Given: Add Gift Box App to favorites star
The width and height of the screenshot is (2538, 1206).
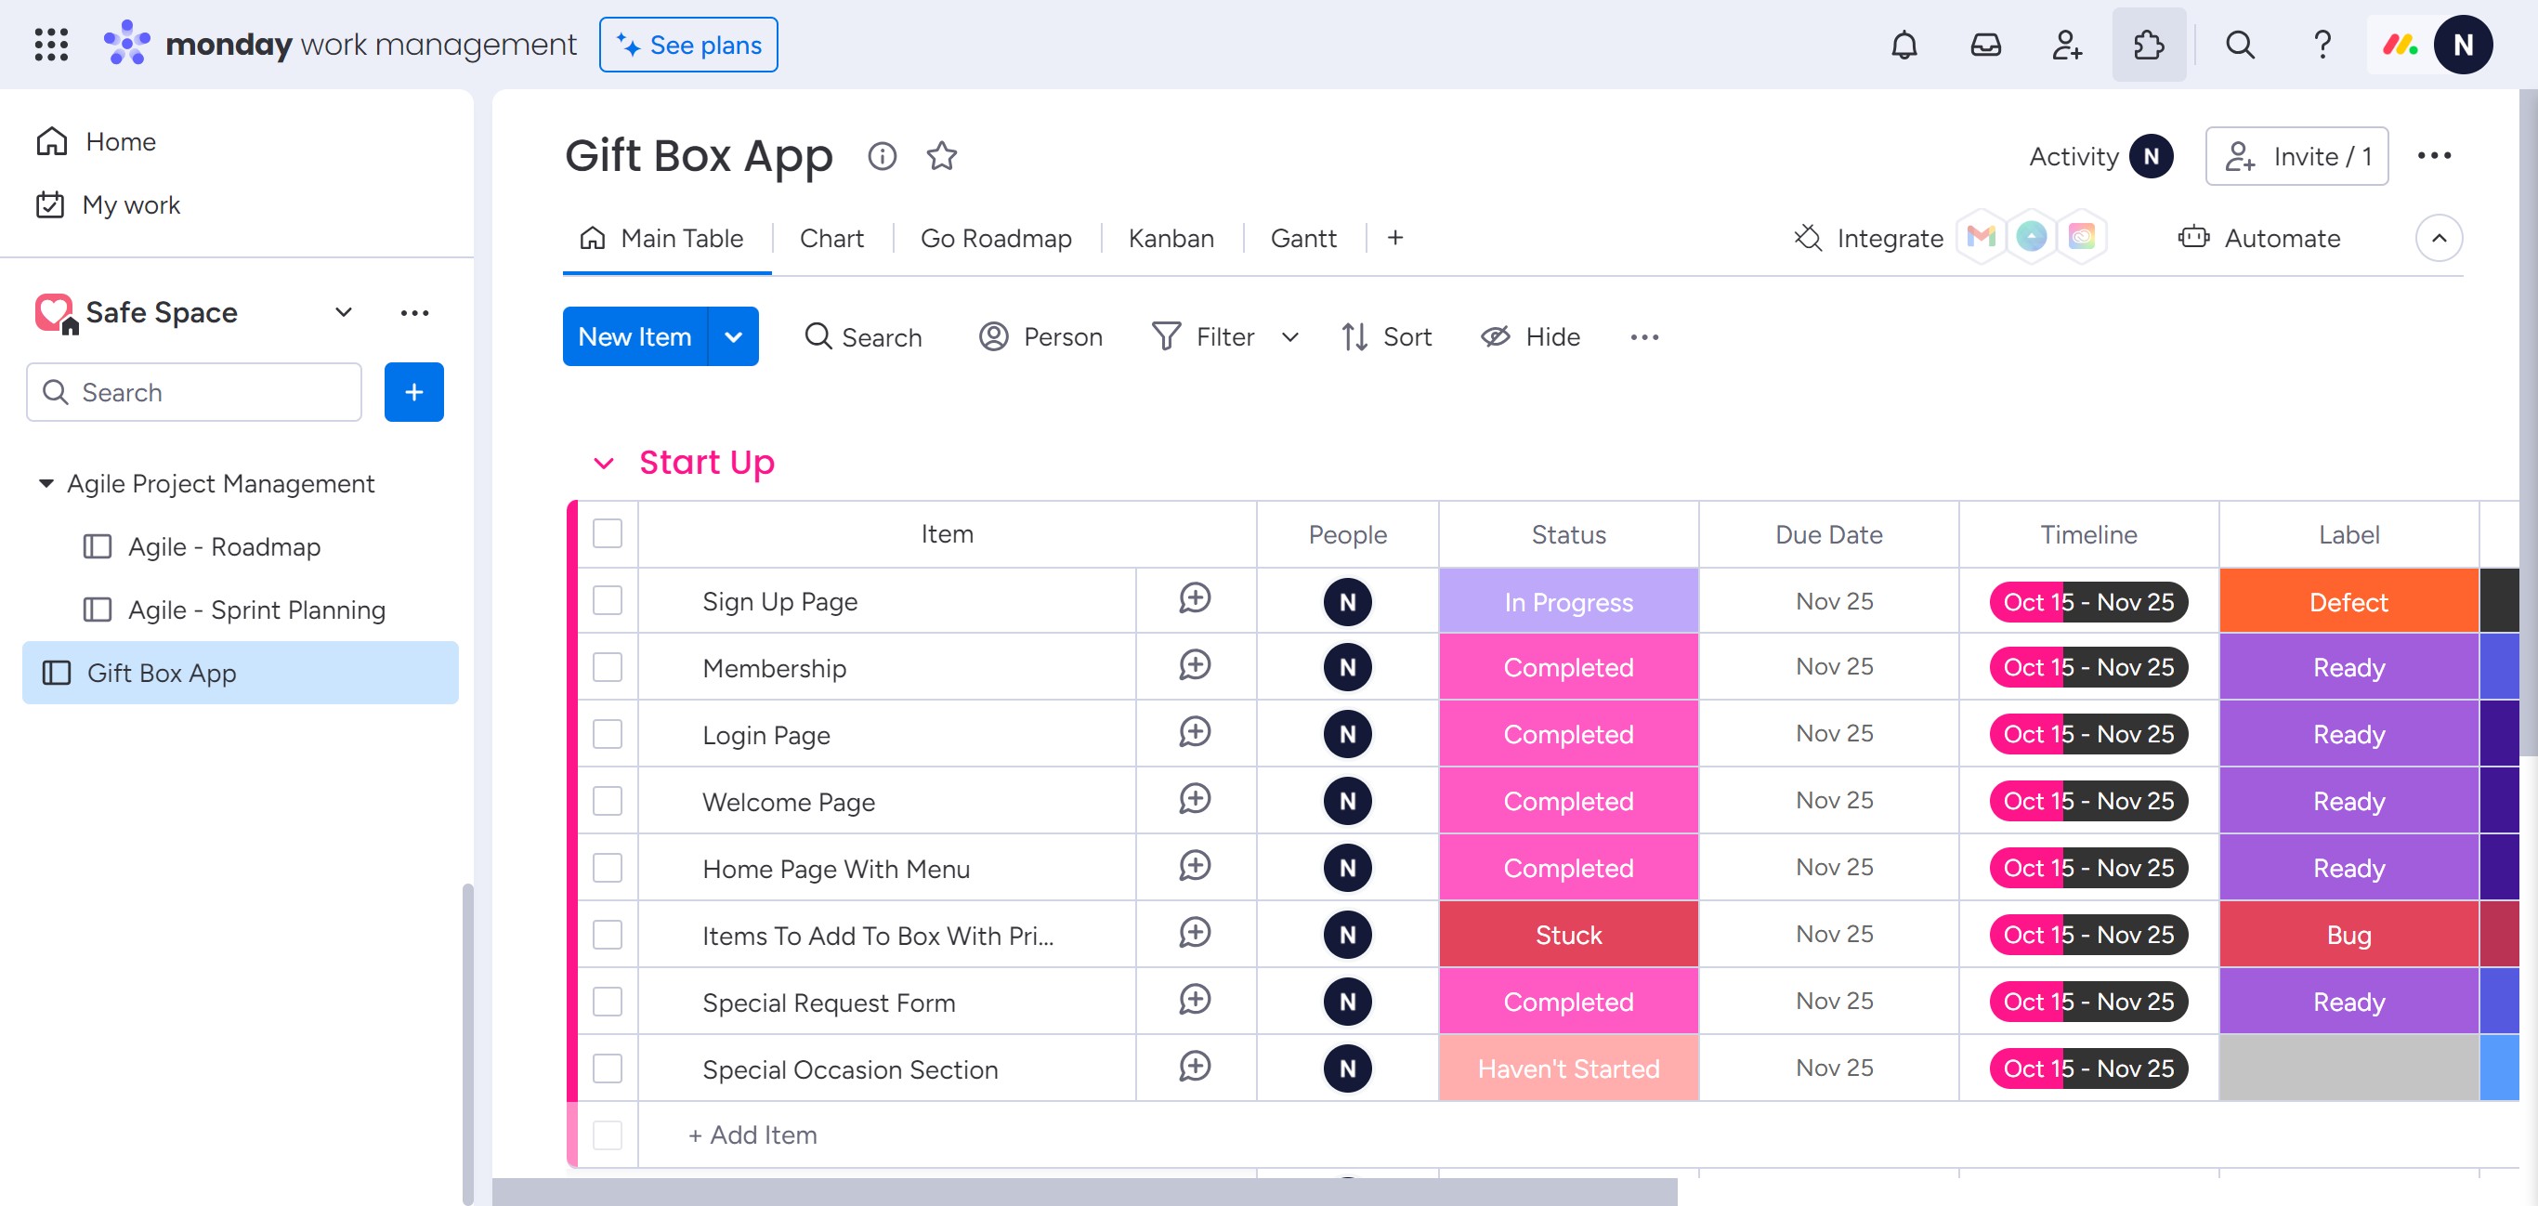Looking at the screenshot, I should pyautogui.click(x=941, y=156).
